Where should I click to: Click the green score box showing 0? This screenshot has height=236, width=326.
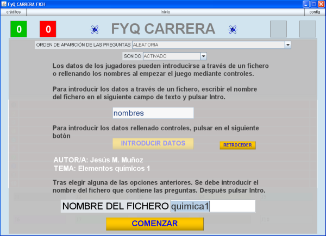point(18,29)
